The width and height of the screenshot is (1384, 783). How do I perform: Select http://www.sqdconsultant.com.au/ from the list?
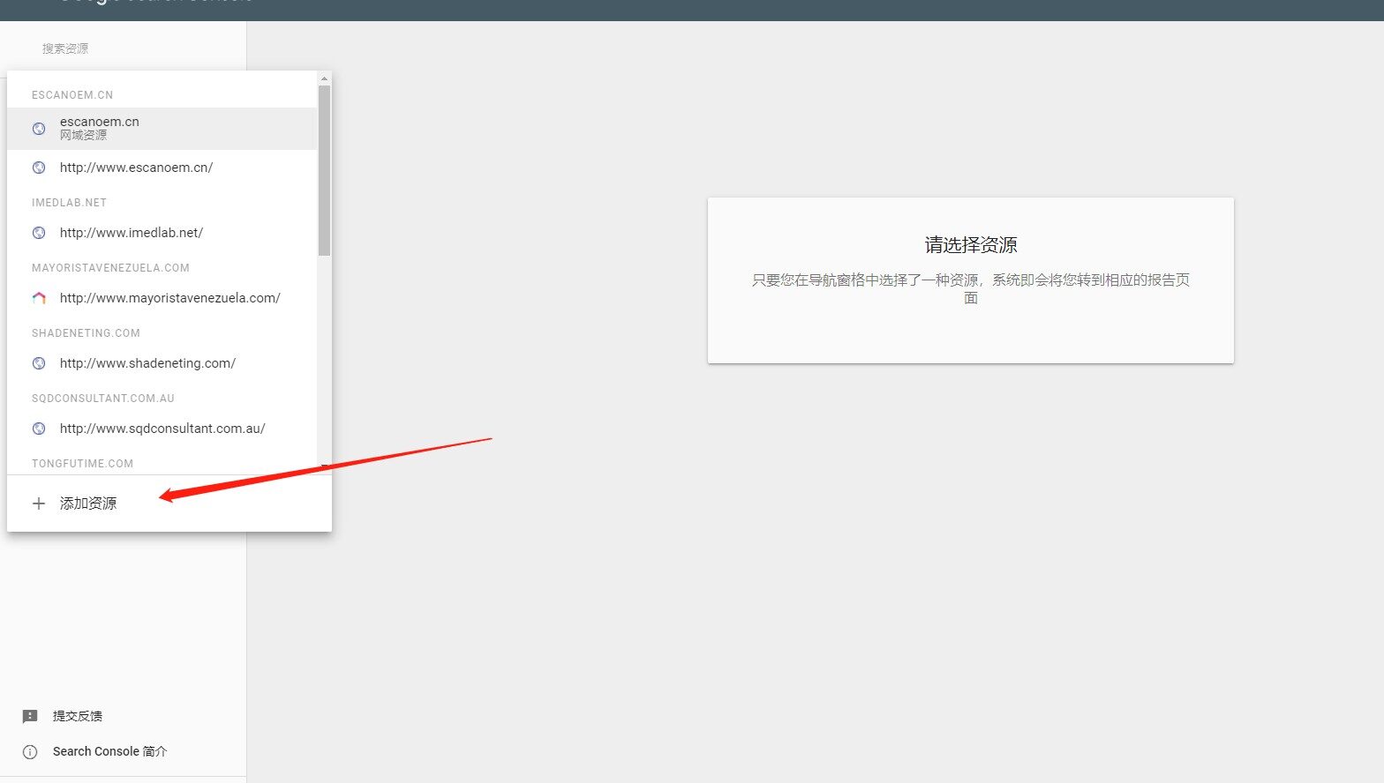[162, 429]
